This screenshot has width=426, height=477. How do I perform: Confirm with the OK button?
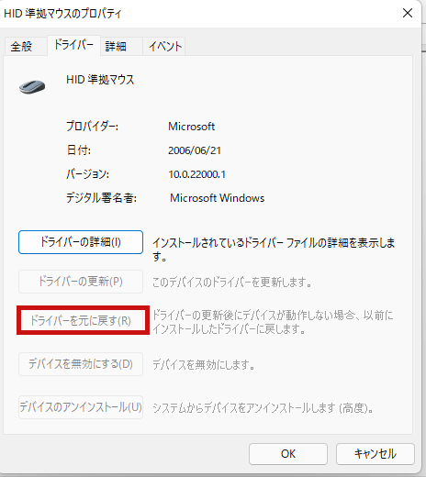288,454
